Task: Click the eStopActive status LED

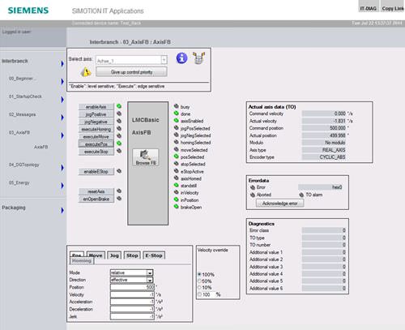Action: click(x=177, y=171)
